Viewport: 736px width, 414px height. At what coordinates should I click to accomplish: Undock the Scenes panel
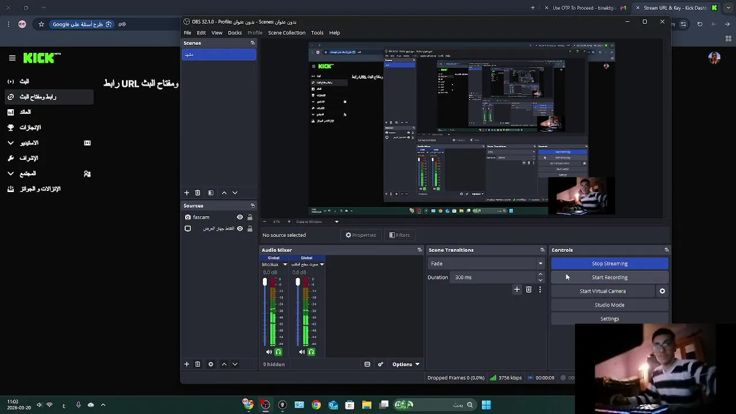pos(252,43)
